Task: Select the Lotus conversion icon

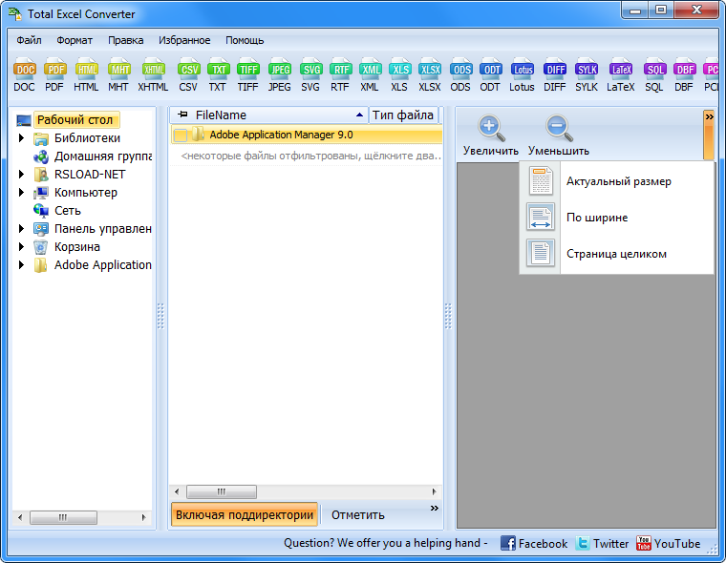Action: pos(522,74)
